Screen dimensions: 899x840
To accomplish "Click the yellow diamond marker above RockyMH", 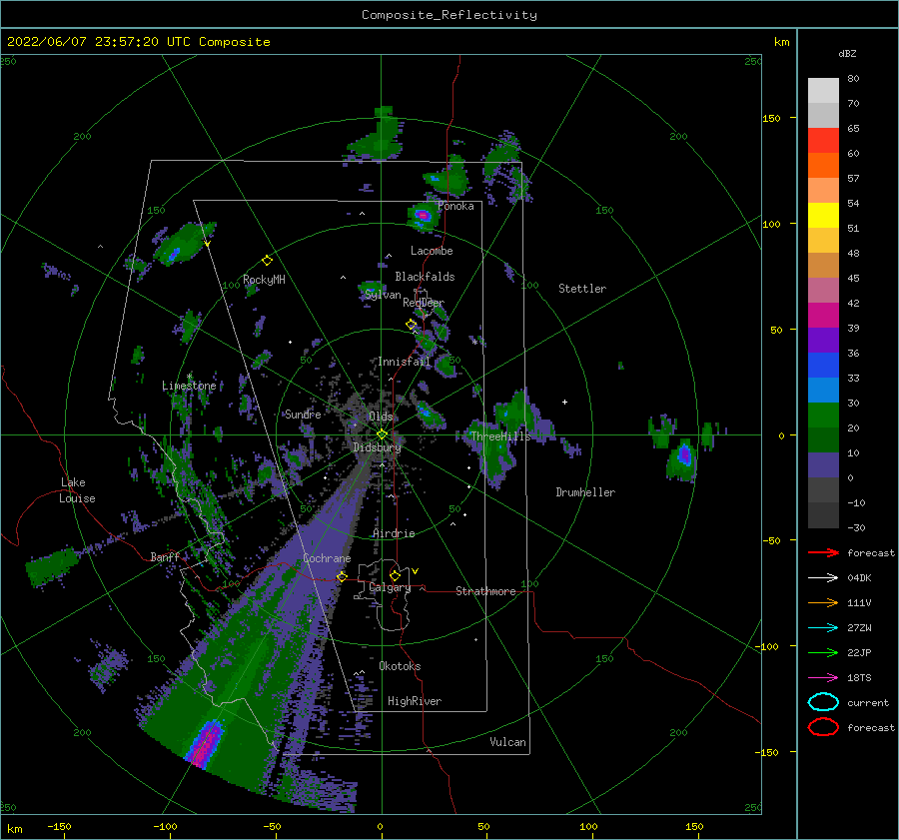I will click(x=267, y=261).
